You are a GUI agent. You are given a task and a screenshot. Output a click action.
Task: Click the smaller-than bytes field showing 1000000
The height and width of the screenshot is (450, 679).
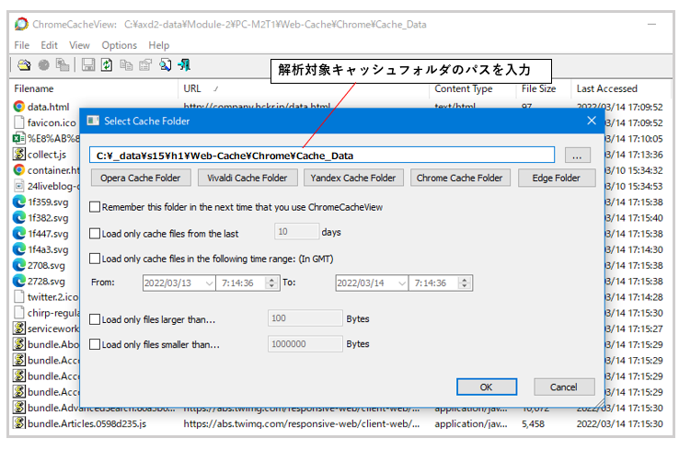pos(305,344)
